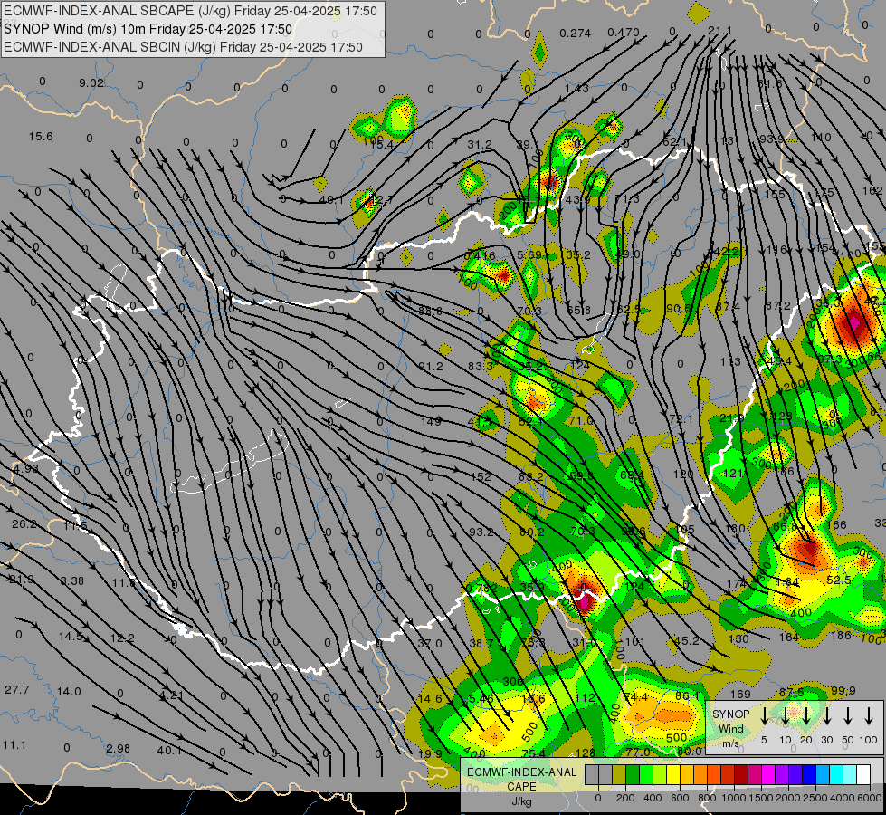Click the map value 37.0

click(x=430, y=643)
